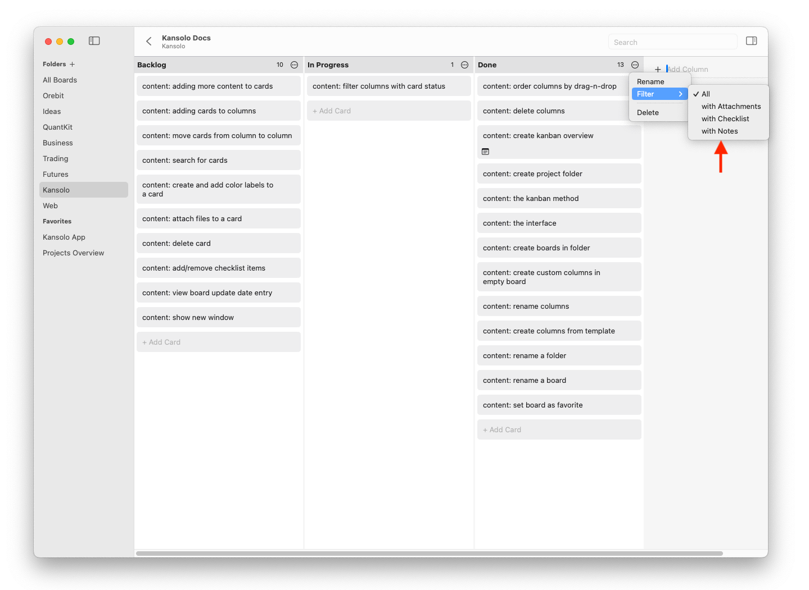Click the plus icon beside Folders
This screenshot has height=590, width=809.
click(x=72, y=64)
